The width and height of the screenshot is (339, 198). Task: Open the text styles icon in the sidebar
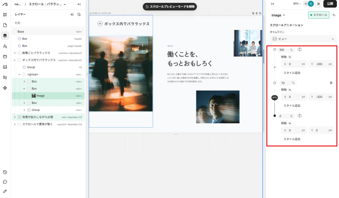5,46
